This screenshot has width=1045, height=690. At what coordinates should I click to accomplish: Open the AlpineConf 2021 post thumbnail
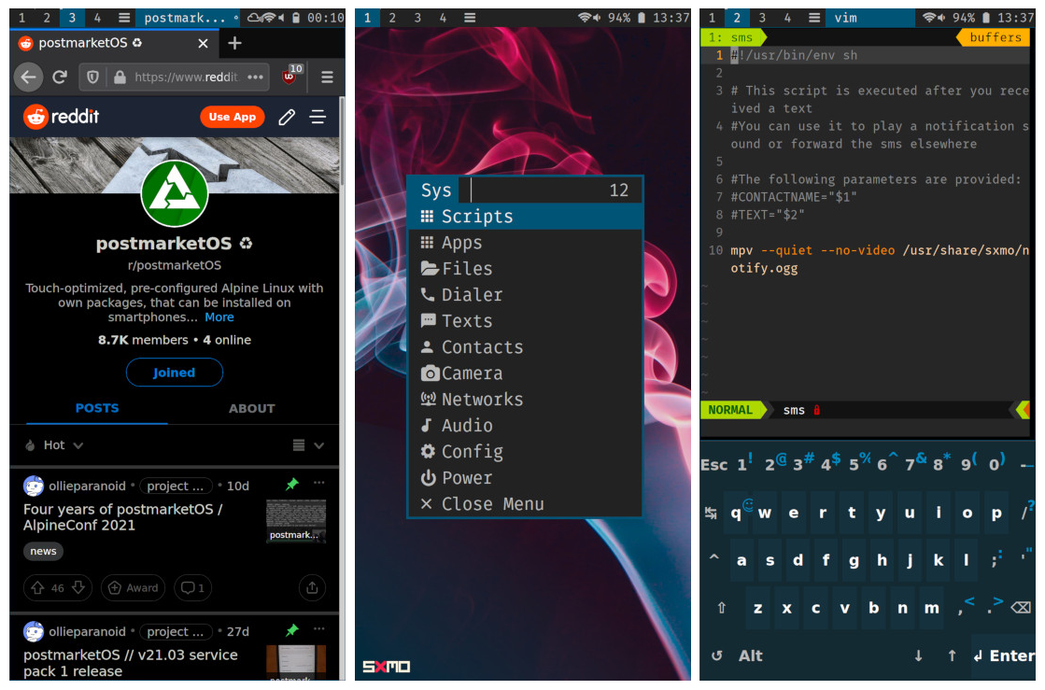pos(296,521)
